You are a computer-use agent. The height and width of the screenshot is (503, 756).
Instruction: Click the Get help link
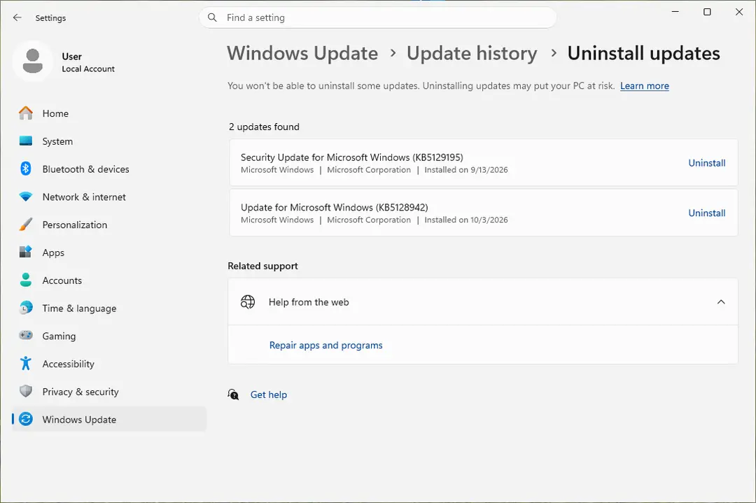tap(269, 395)
